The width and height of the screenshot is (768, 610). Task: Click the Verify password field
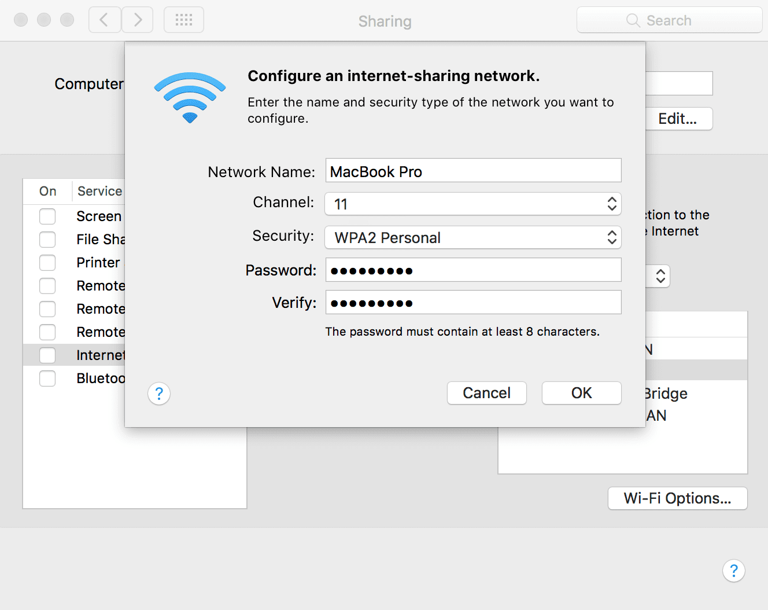coord(472,303)
